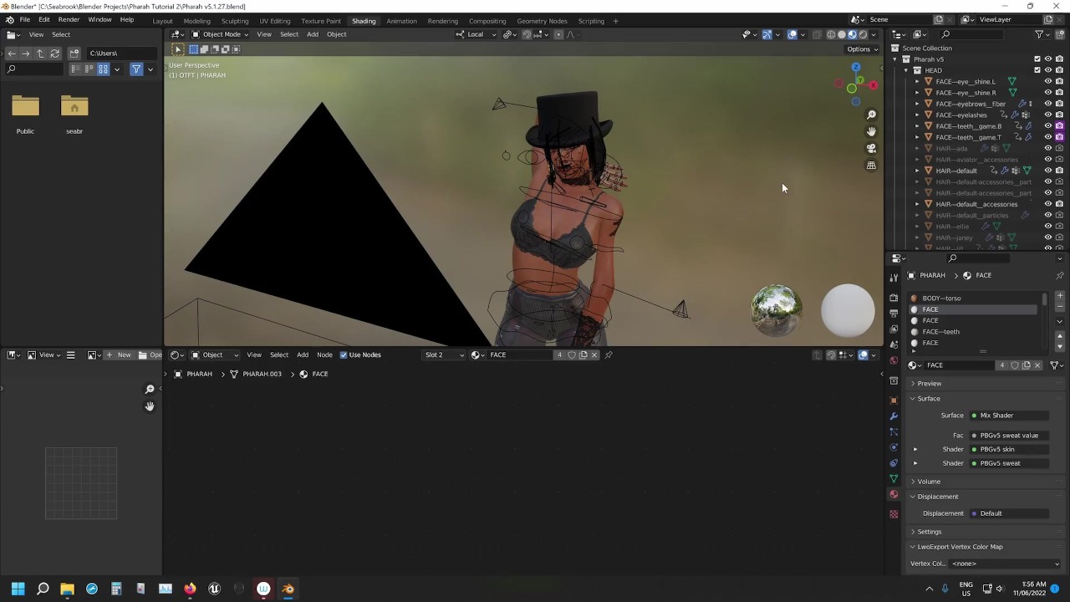The height and width of the screenshot is (602, 1070).
Task: Switch perspective/orthographic with the grid icon
Action: [871, 166]
